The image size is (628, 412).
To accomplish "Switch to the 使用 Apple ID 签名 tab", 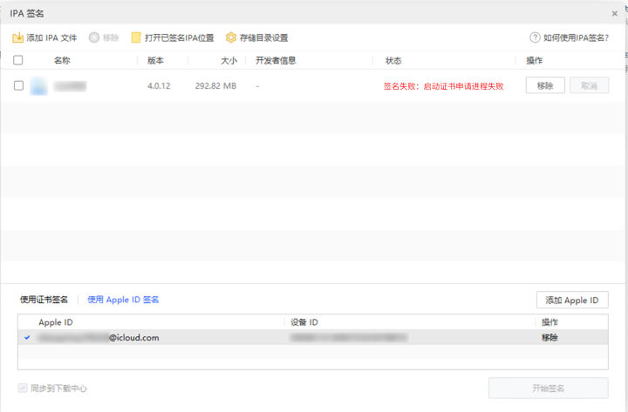I will tap(123, 300).
